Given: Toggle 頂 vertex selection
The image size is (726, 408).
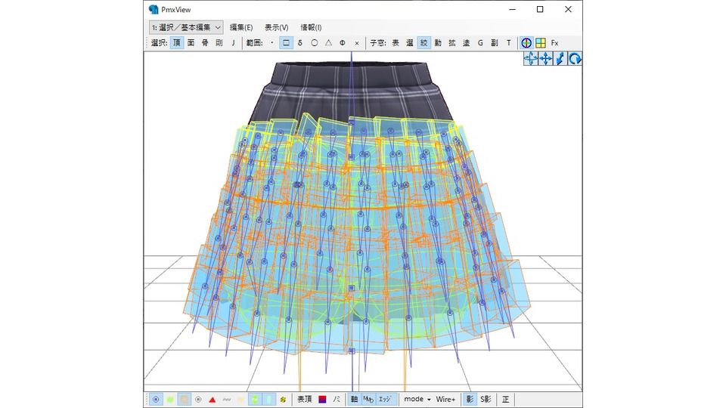Looking at the screenshot, I should (x=177, y=43).
